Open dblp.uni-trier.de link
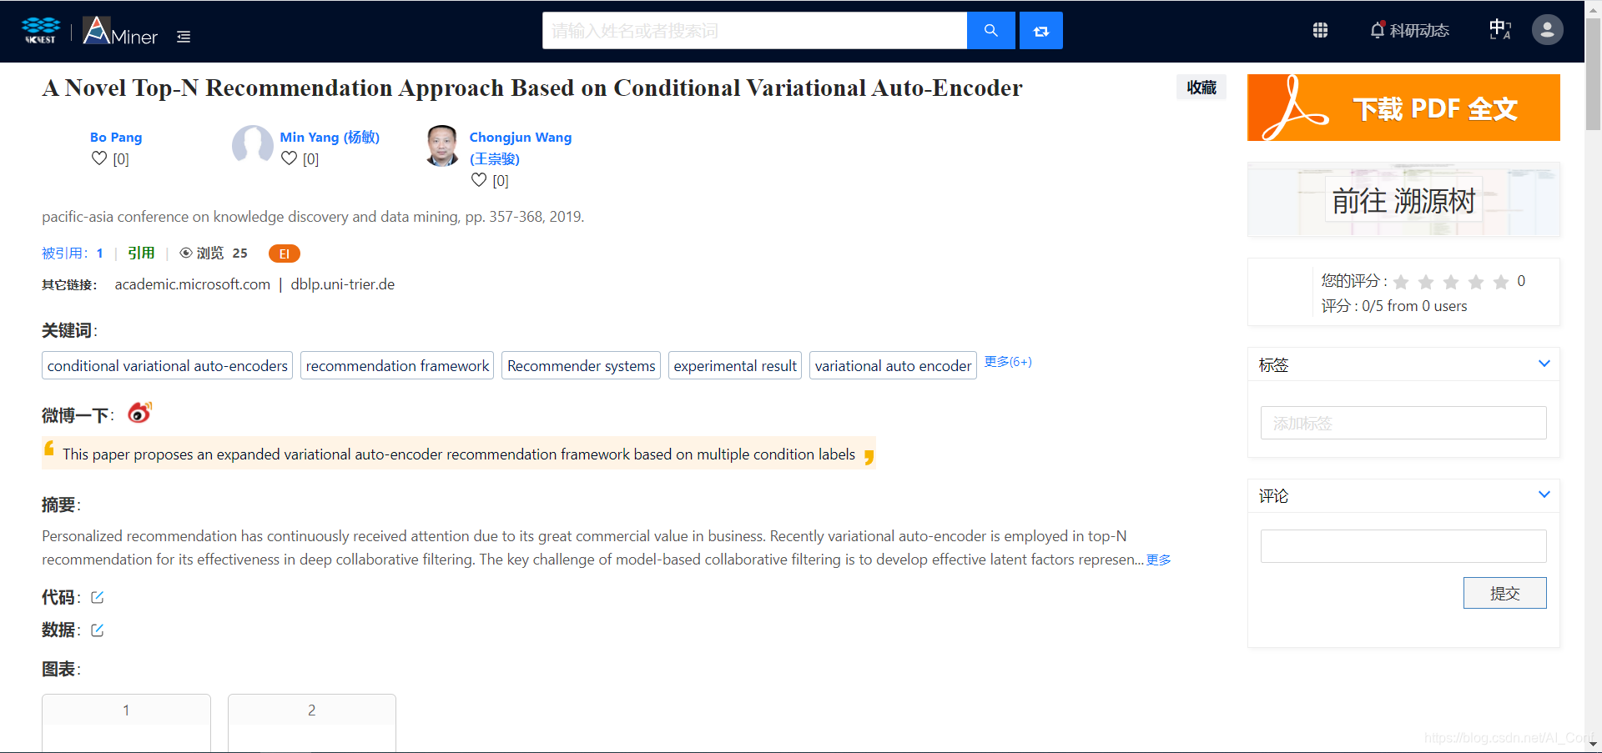The image size is (1602, 753). point(343,284)
